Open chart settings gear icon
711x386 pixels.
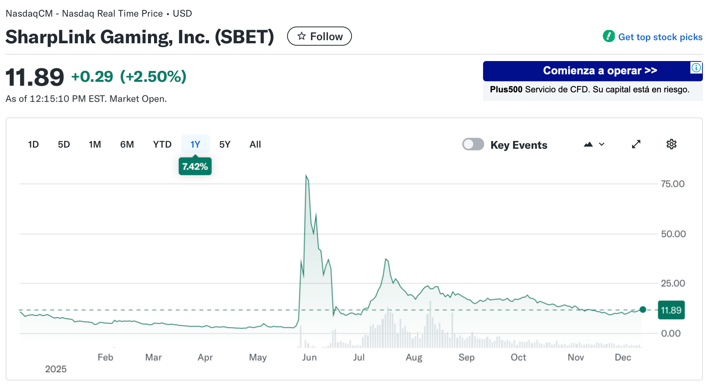pos(671,144)
